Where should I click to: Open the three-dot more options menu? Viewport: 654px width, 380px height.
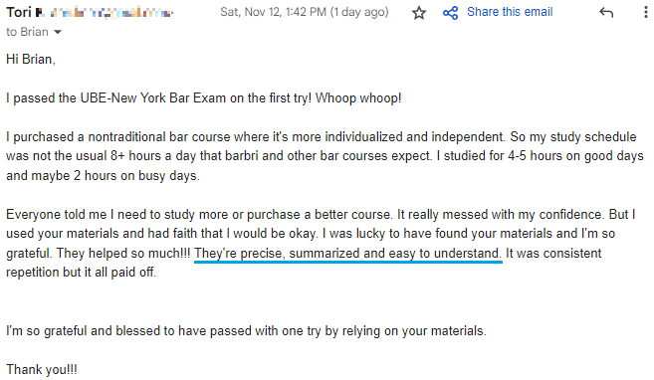coord(646,12)
